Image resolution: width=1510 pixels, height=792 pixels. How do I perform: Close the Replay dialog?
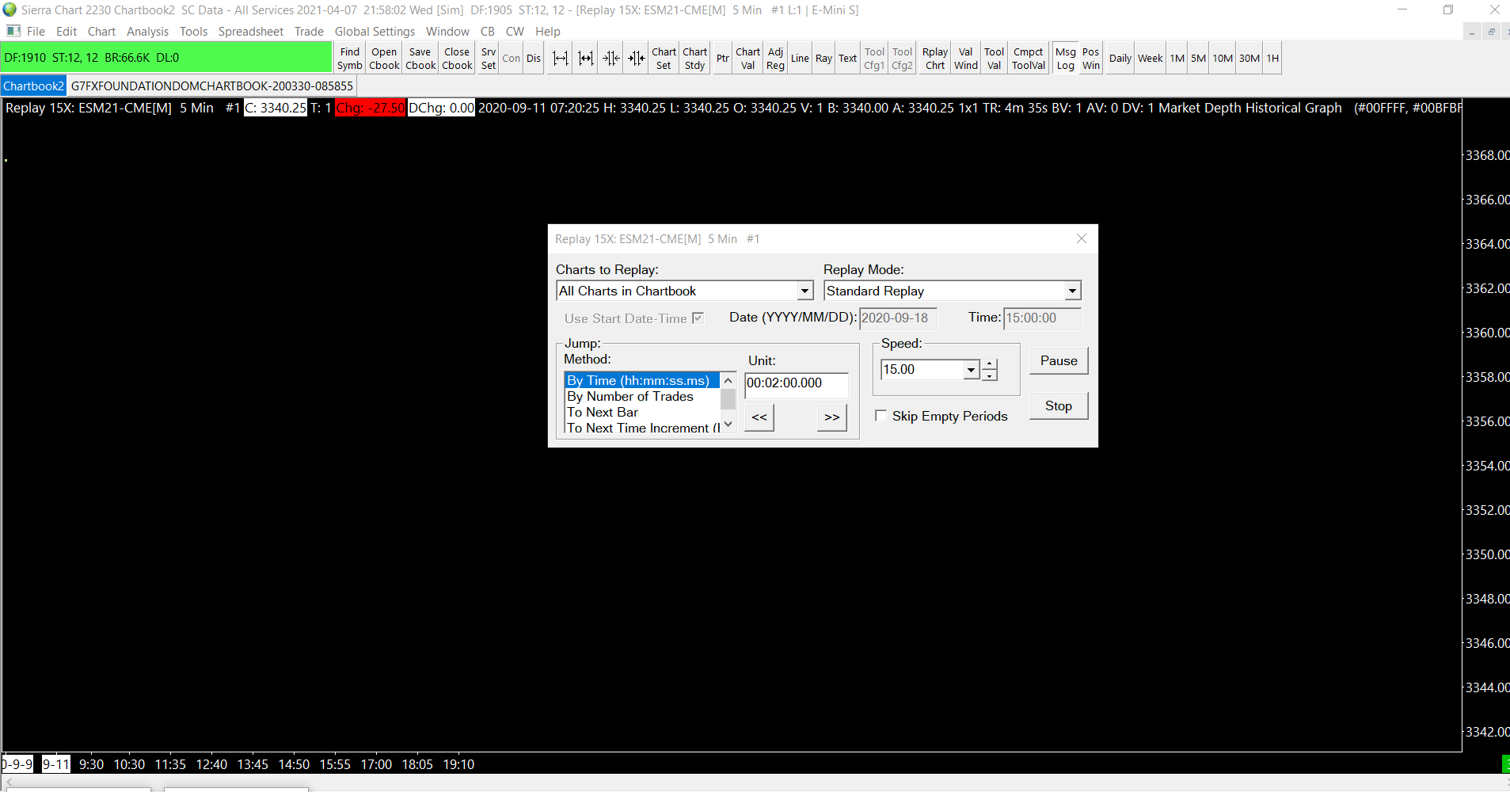pyautogui.click(x=1082, y=238)
